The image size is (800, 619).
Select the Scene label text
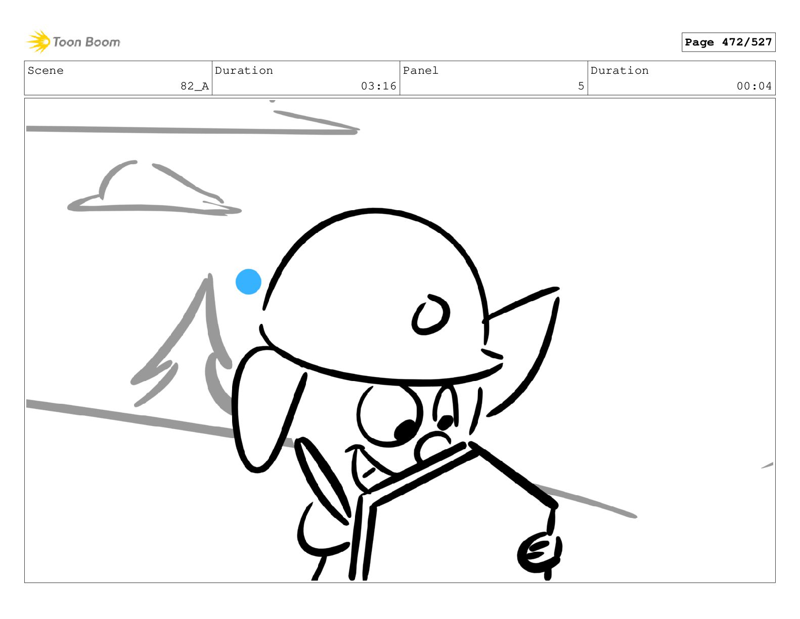46,70
